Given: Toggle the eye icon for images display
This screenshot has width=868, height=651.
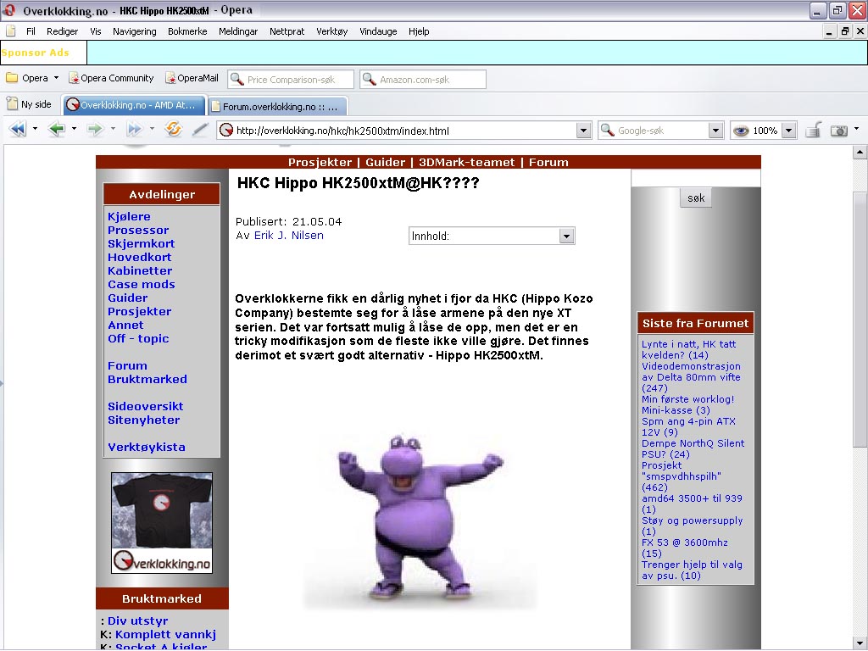Looking at the screenshot, I should [x=741, y=131].
